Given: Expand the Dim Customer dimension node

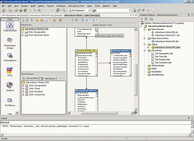Looking at the screenshot, I should point(23,95).
